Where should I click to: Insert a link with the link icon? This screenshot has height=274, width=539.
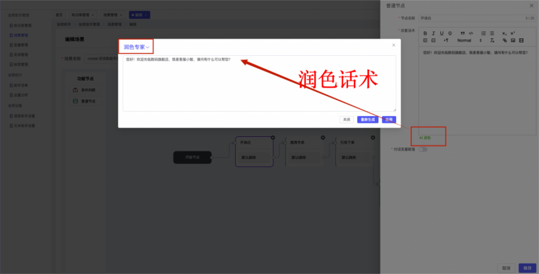[505, 41]
